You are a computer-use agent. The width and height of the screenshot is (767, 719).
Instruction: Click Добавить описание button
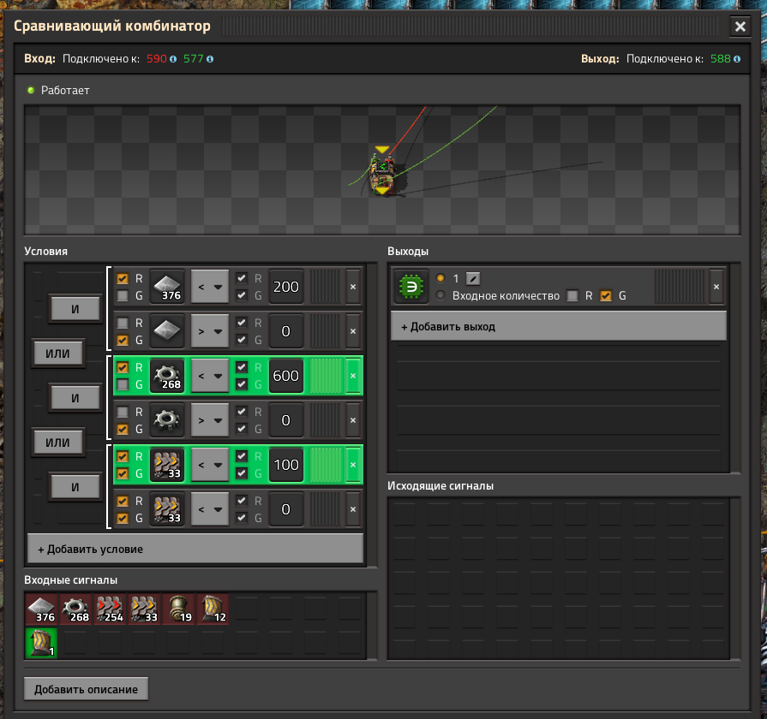(x=86, y=689)
